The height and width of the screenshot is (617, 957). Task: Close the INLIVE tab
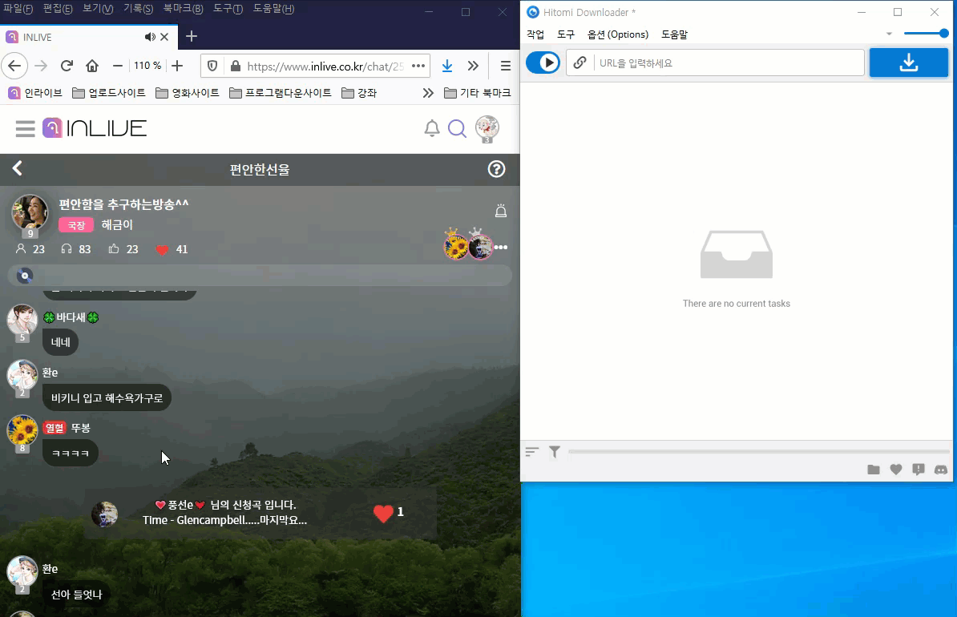click(164, 37)
